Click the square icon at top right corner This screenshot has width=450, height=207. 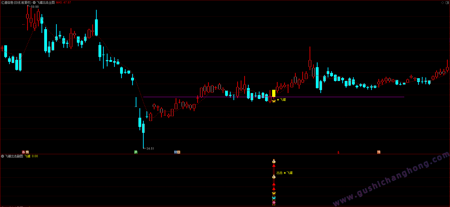[447, 3]
